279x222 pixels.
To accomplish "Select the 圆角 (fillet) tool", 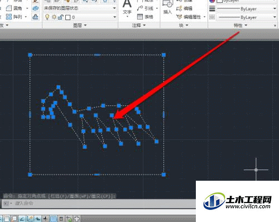I will coord(14,8).
